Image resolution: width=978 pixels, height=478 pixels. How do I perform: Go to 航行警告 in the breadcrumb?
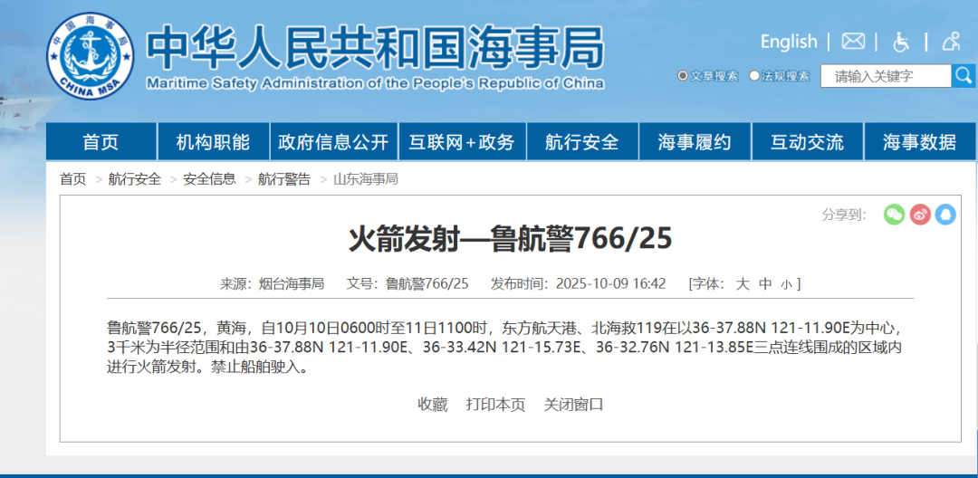(x=284, y=179)
